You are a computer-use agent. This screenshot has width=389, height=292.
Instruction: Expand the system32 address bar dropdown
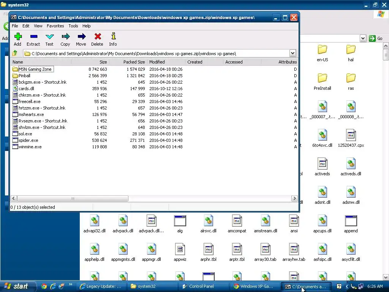(363, 38)
